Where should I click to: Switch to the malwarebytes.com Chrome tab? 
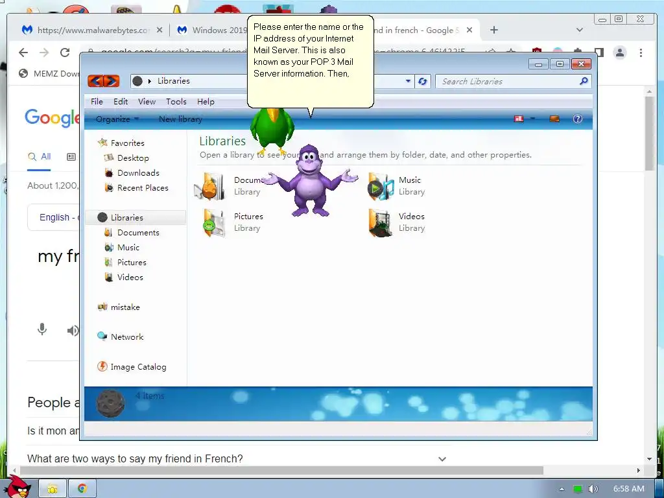(x=87, y=30)
